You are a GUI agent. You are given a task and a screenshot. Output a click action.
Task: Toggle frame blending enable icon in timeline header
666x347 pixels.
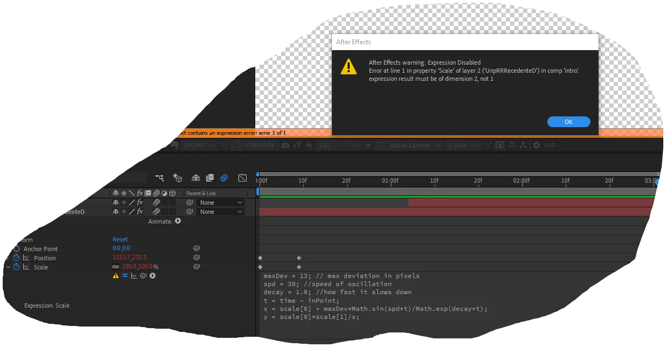tap(210, 177)
